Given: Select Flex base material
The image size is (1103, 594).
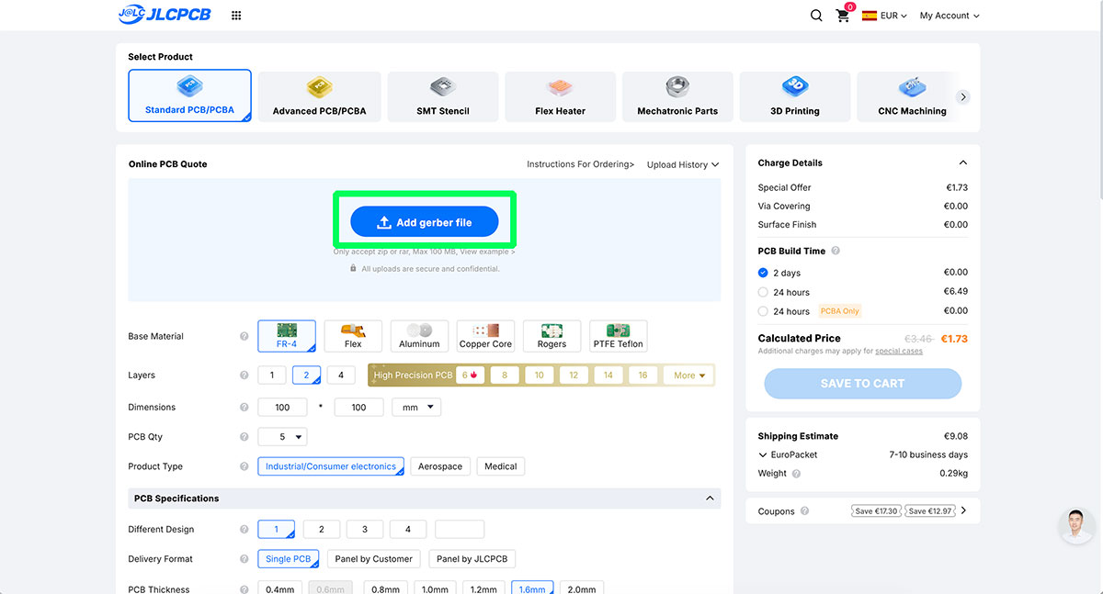Looking at the screenshot, I should pos(353,335).
